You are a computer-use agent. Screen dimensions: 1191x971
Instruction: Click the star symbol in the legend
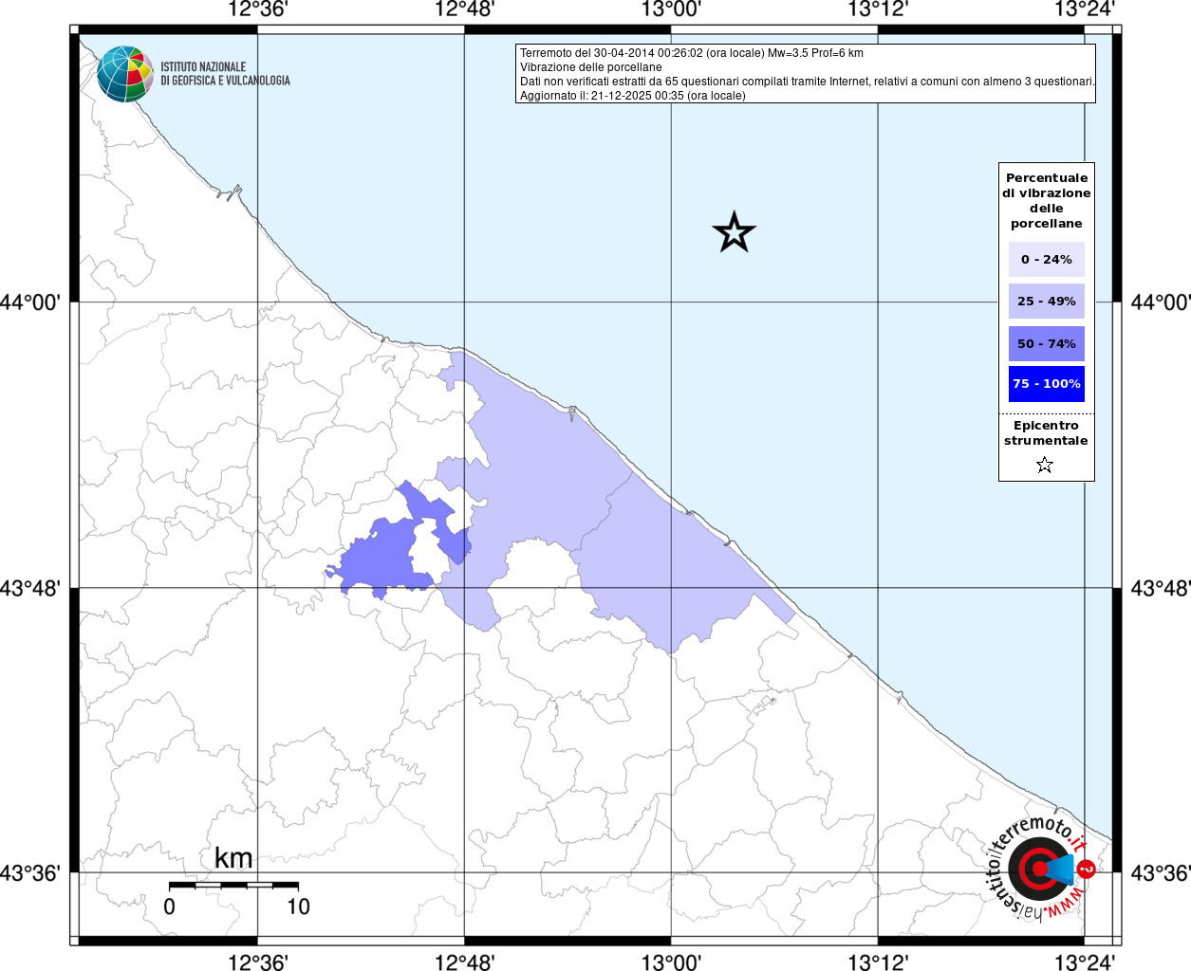coord(1045,465)
